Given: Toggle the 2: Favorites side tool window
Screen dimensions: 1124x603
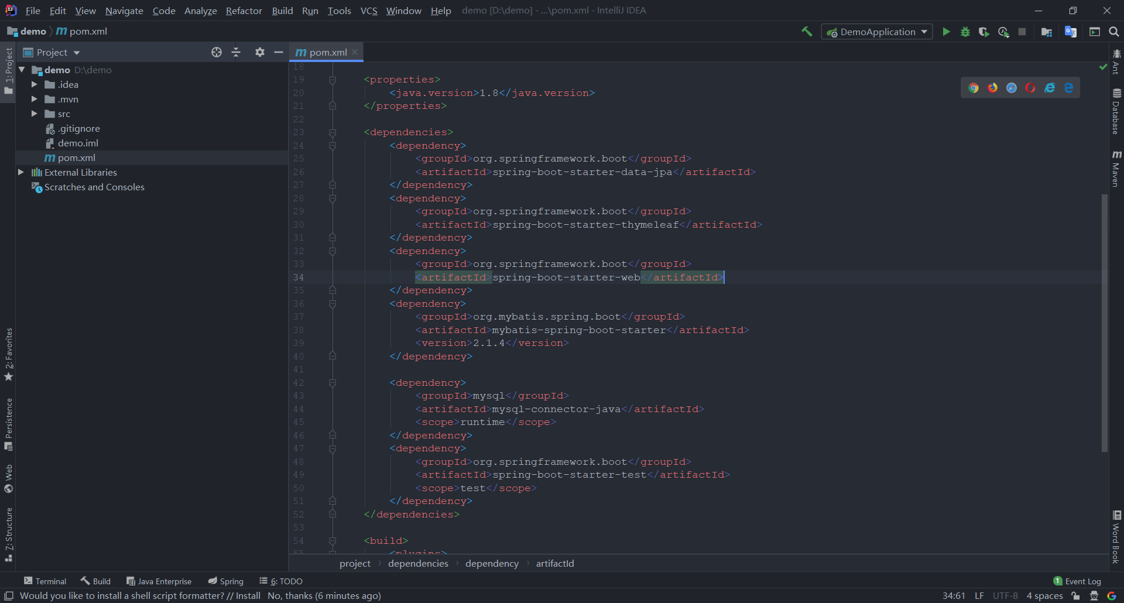Looking at the screenshot, I should pos(8,355).
